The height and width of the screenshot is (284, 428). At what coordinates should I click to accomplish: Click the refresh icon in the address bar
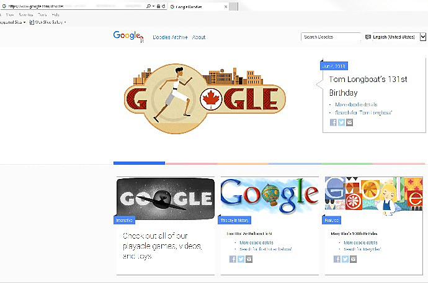pyautogui.click(x=163, y=6)
